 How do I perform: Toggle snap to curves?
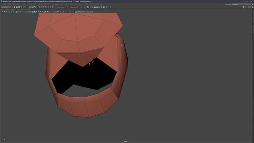(44, 7)
